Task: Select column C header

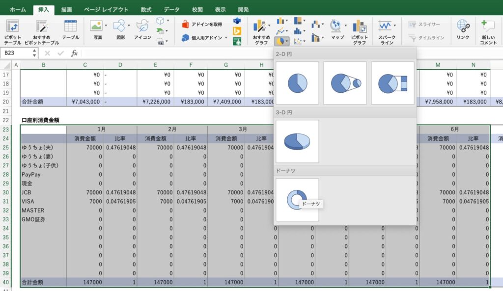Action: (84, 65)
